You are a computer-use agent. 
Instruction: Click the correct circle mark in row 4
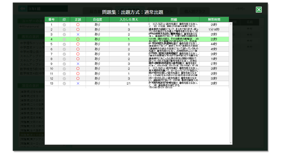[x=78, y=39]
